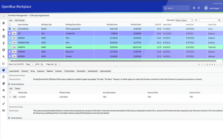Switch to the Terms tab
Image resolution: width=223 pixels, height=139 pixels.
click(x=33, y=71)
